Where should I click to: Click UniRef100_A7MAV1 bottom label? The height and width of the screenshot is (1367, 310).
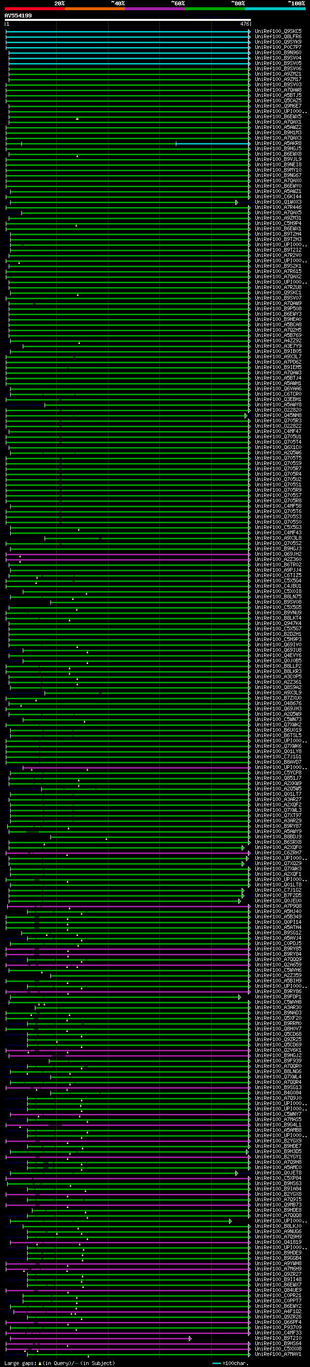(278, 1354)
